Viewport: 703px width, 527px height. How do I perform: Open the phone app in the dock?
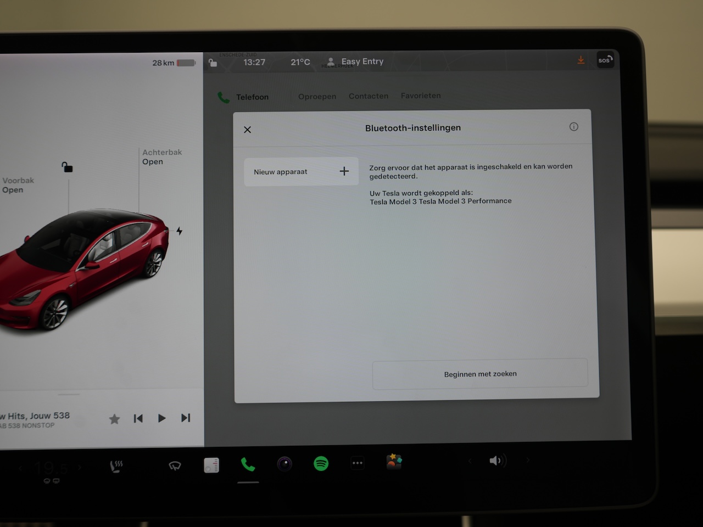(248, 464)
